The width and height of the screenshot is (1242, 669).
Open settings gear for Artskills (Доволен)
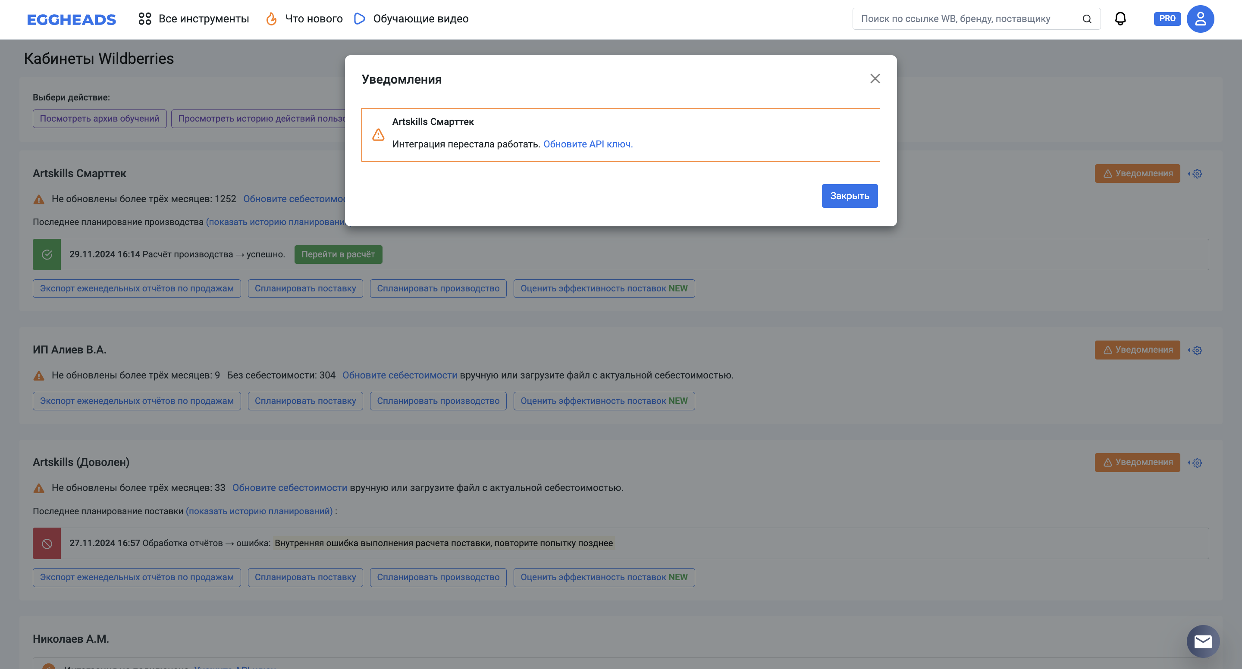(x=1196, y=463)
